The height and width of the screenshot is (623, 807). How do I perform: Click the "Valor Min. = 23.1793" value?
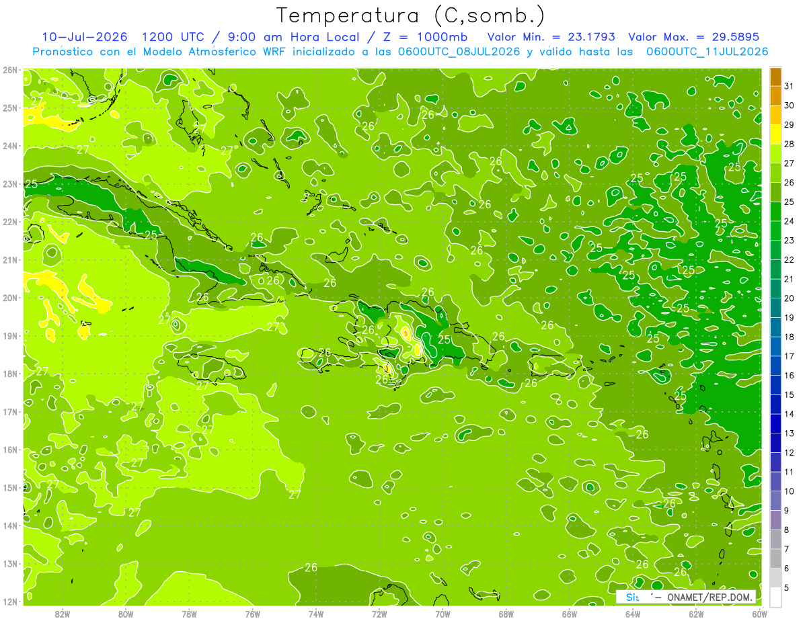pyautogui.click(x=550, y=36)
